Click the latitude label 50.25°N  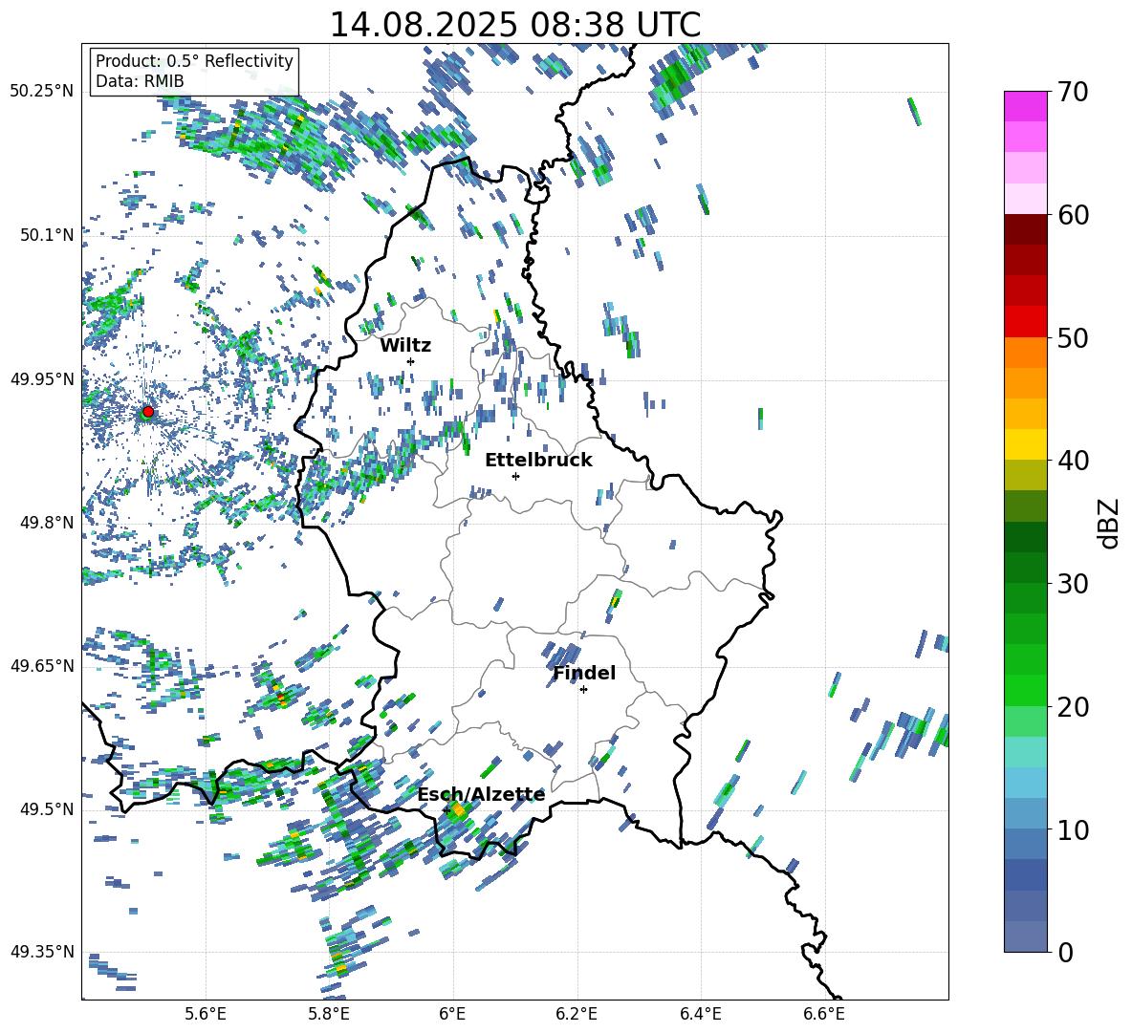(x=42, y=91)
